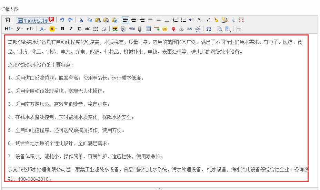Click the icon right of preview
Screen dimensions: 320x190
(x=228, y=29)
